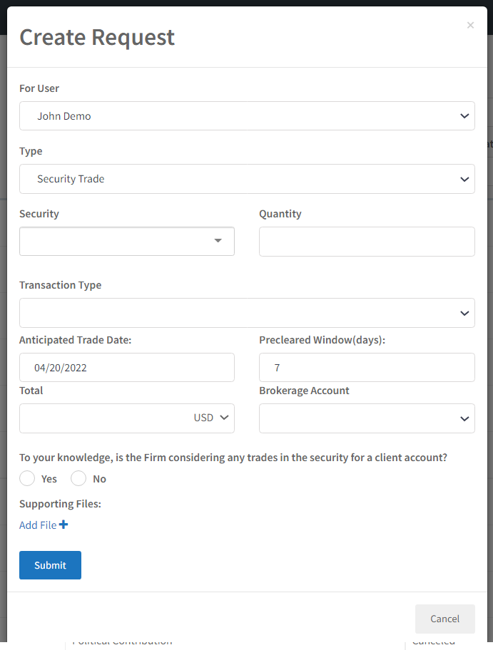This screenshot has height=650, width=493.
Task: Click the blue plus icon beside Add File
Action: coord(63,525)
